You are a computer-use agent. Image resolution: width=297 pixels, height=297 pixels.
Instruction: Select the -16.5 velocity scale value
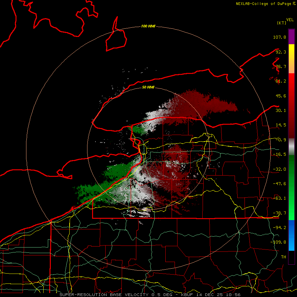pos(280,154)
